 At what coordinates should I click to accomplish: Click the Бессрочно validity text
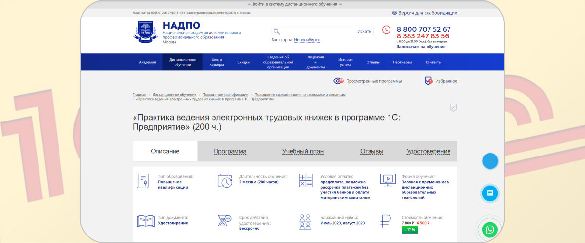coord(249,228)
